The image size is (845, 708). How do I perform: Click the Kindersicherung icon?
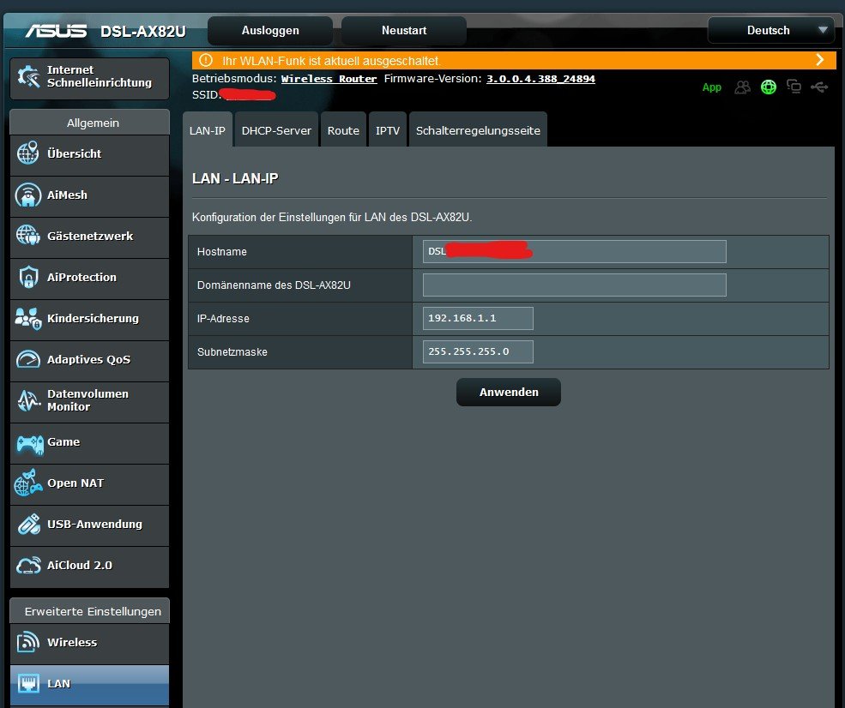(x=28, y=318)
